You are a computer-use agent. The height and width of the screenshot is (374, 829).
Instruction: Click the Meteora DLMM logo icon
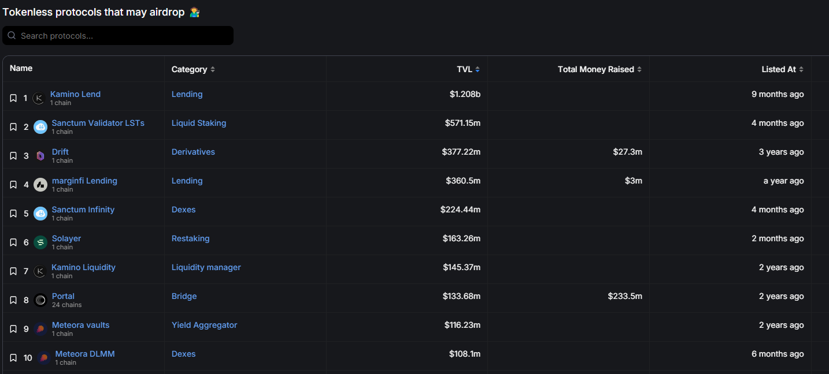coord(43,358)
